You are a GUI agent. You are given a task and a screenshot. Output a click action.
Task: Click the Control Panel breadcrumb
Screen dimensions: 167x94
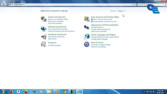tap(18, 5)
